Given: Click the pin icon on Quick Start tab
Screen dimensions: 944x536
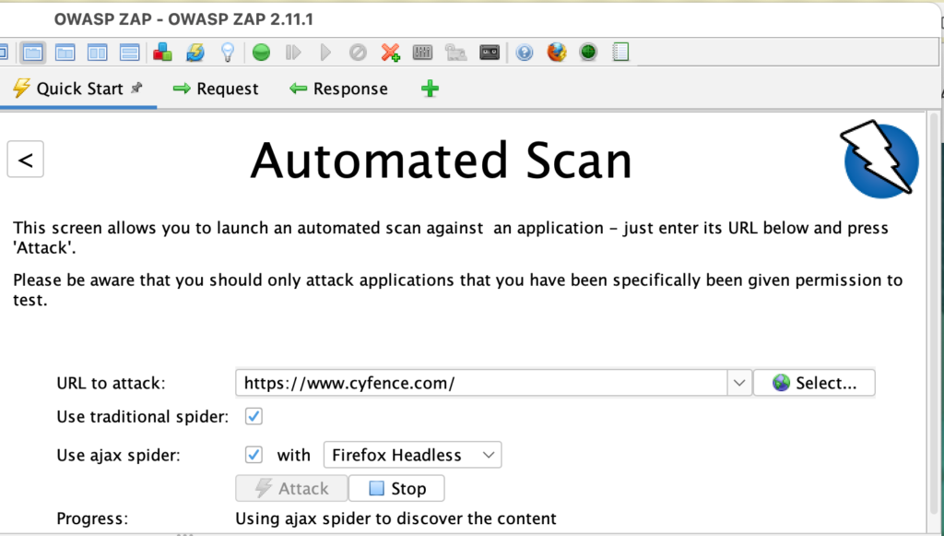Looking at the screenshot, I should point(137,88).
